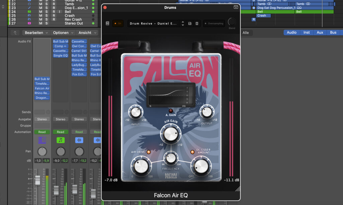Click the third channel strip volume fader

[75, 189]
